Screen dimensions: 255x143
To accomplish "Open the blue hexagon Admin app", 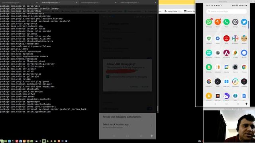I will coord(218,39).
